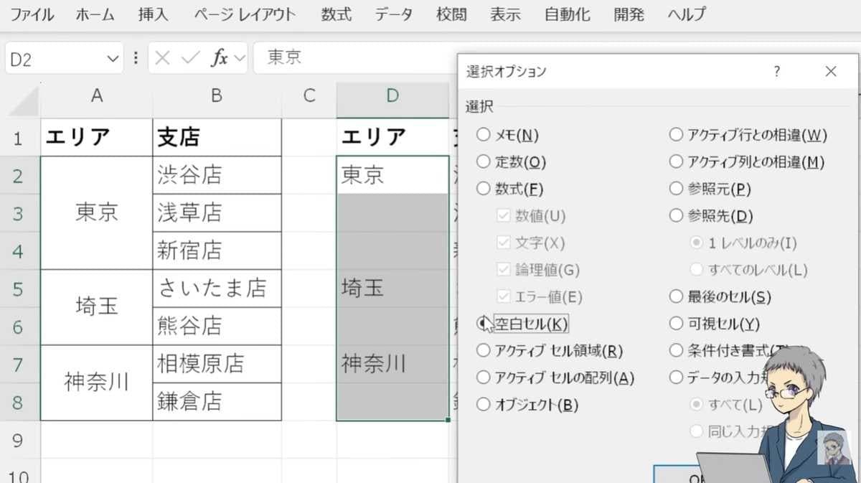Click cell A1 containing エリア

pyautogui.click(x=96, y=138)
